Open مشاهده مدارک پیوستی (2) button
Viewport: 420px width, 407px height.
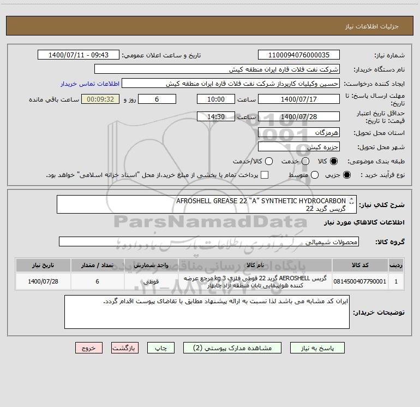click(x=232, y=347)
